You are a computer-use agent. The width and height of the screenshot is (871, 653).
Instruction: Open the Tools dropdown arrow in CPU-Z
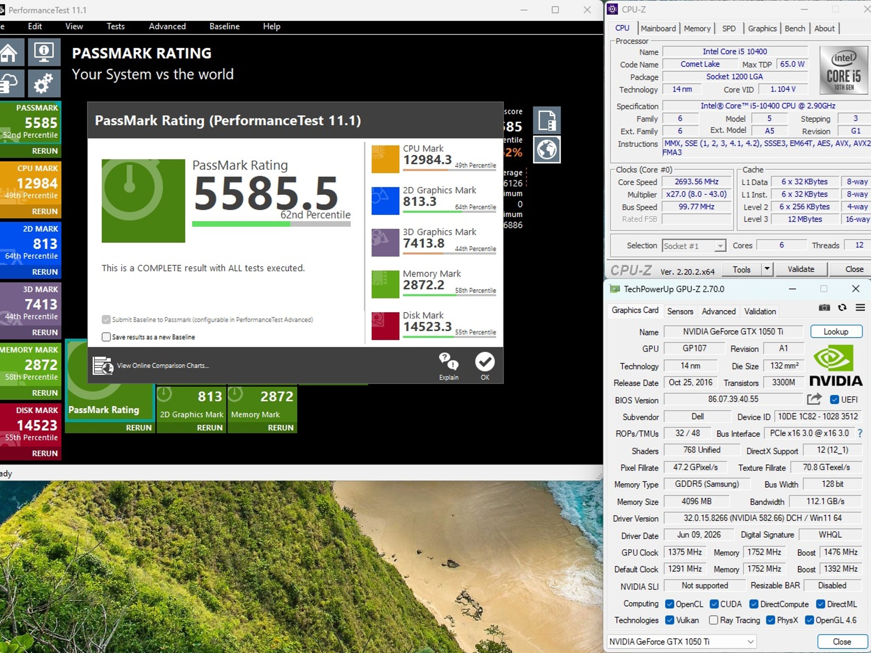(767, 269)
